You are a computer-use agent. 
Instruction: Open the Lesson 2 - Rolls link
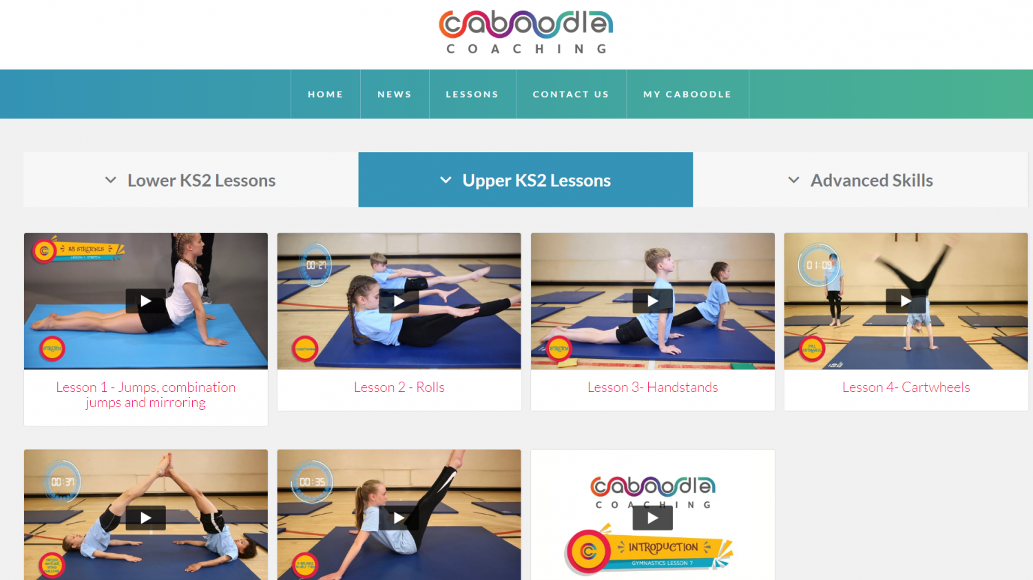click(399, 387)
